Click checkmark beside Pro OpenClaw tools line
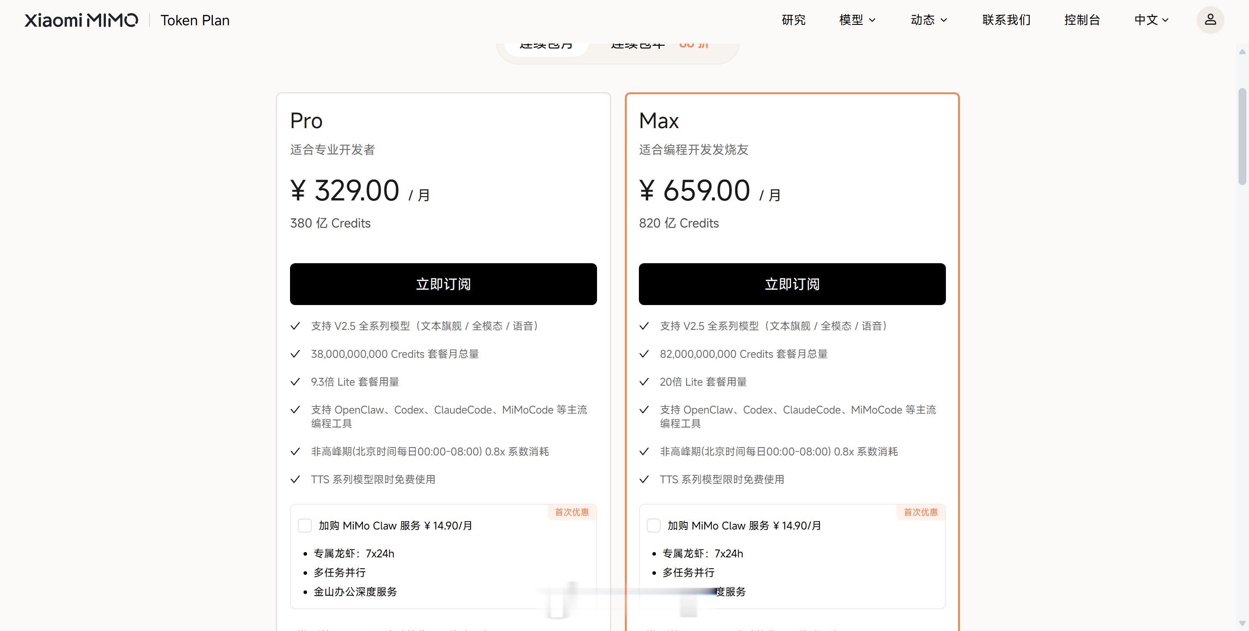The width and height of the screenshot is (1249, 631). [x=295, y=410]
